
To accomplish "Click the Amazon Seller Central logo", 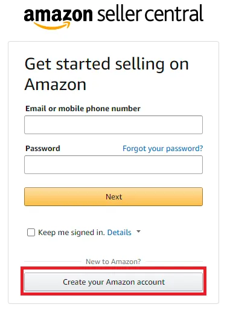I will [x=113, y=16].
